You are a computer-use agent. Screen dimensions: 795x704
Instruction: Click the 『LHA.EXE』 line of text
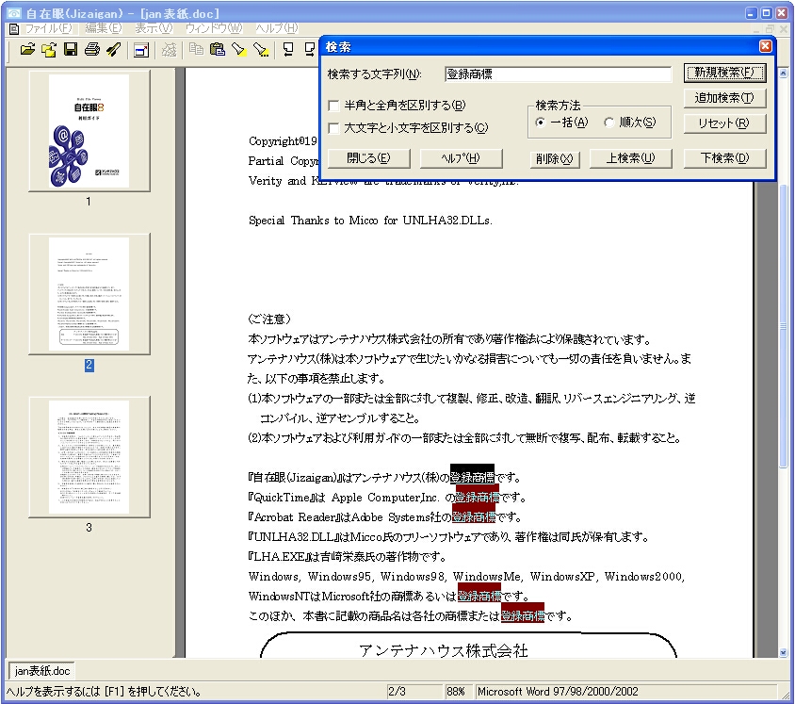pos(348,556)
